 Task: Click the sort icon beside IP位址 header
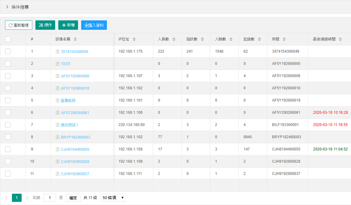[x=134, y=39]
